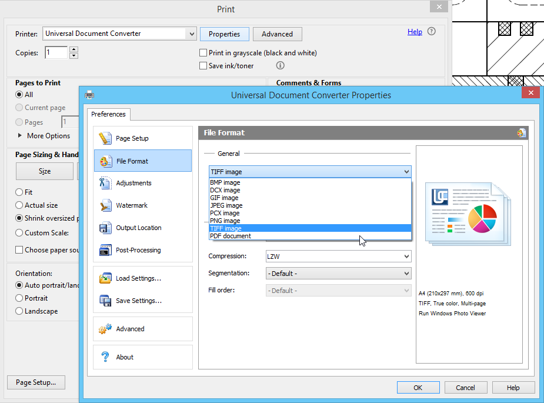
Task: Expand the More Options disclosure triangle
Action: pyautogui.click(x=21, y=136)
